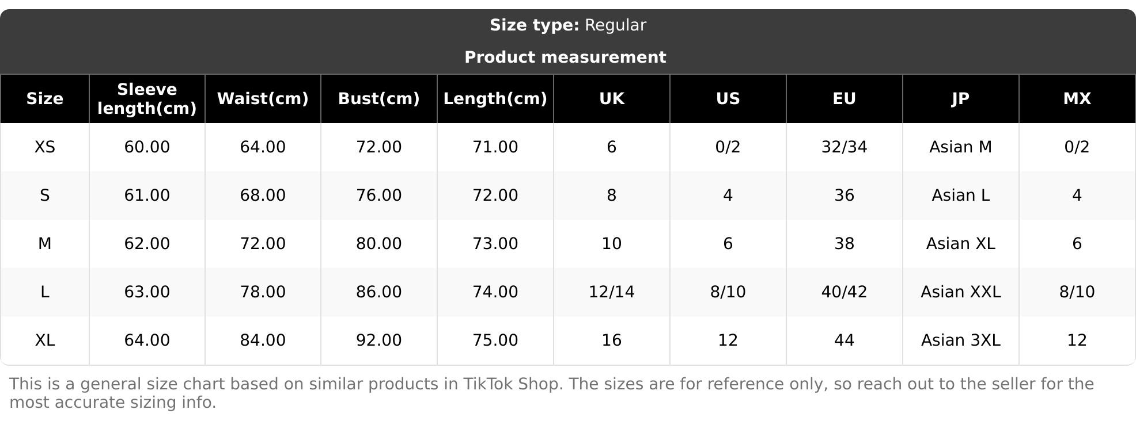The height and width of the screenshot is (421, 1136).
Task: Select the EU column header
Action: [844, 98]
